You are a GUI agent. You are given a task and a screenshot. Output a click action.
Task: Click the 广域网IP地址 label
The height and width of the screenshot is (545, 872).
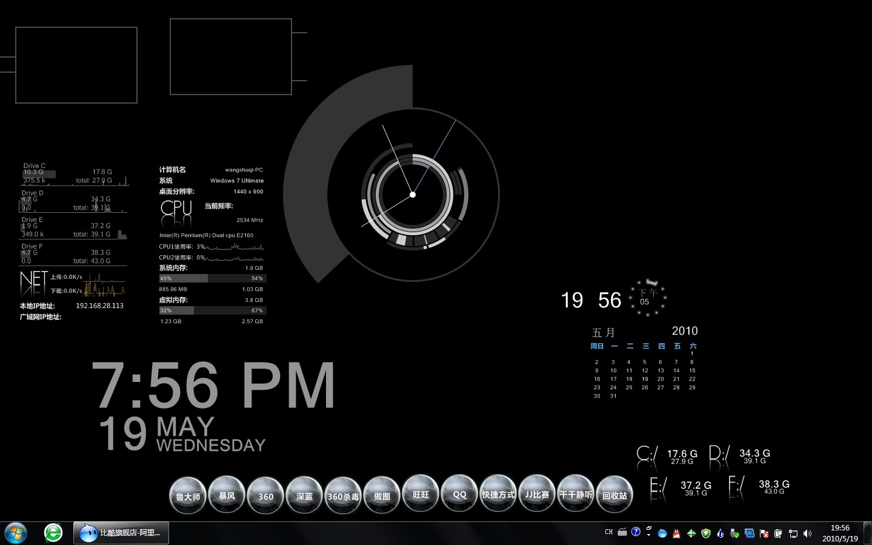(x=41, y=317)
